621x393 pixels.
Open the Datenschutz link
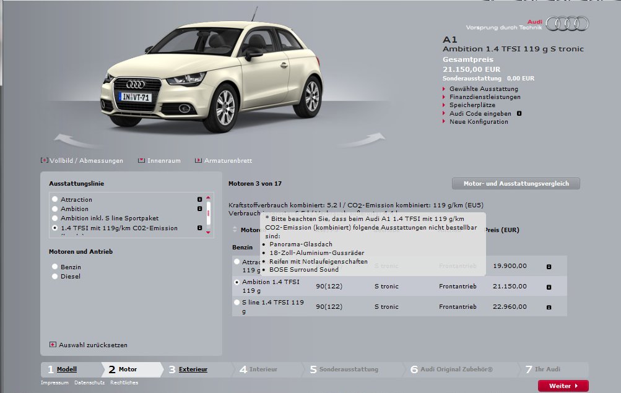89,382
